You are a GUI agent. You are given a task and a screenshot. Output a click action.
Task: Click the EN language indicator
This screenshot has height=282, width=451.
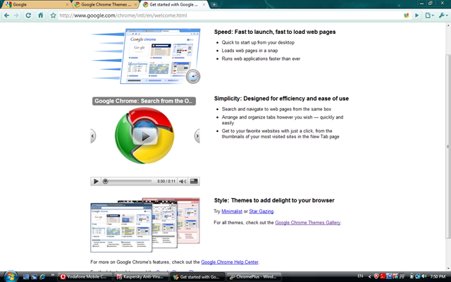360,276
